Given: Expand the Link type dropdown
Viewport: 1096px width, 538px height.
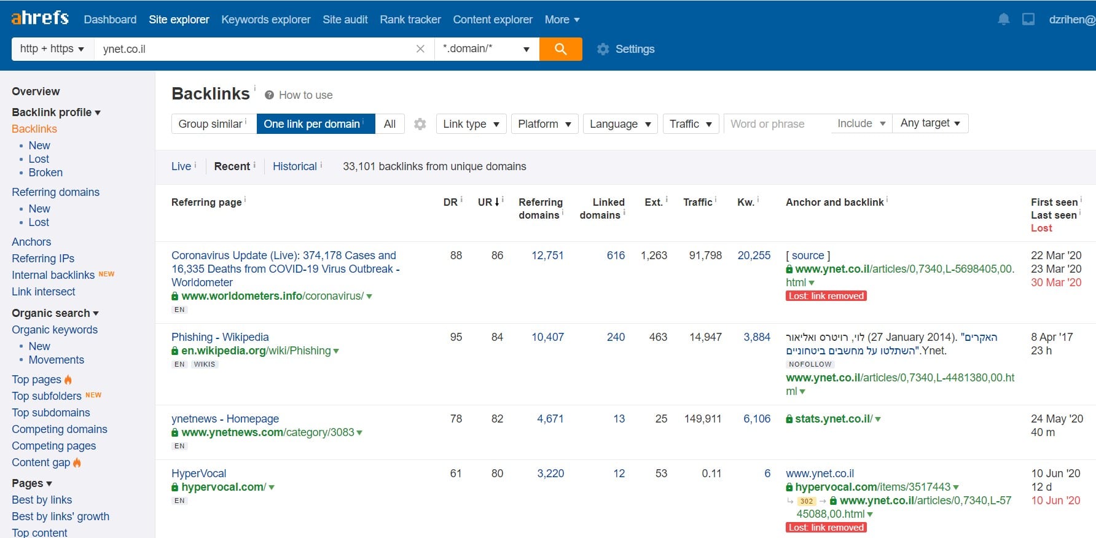Looking at the screenshot, I should 471,124.
